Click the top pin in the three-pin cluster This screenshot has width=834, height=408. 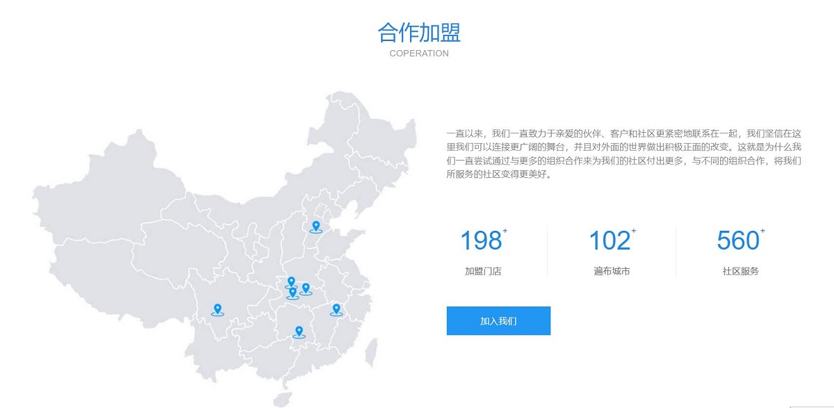[x=291, y=282]
